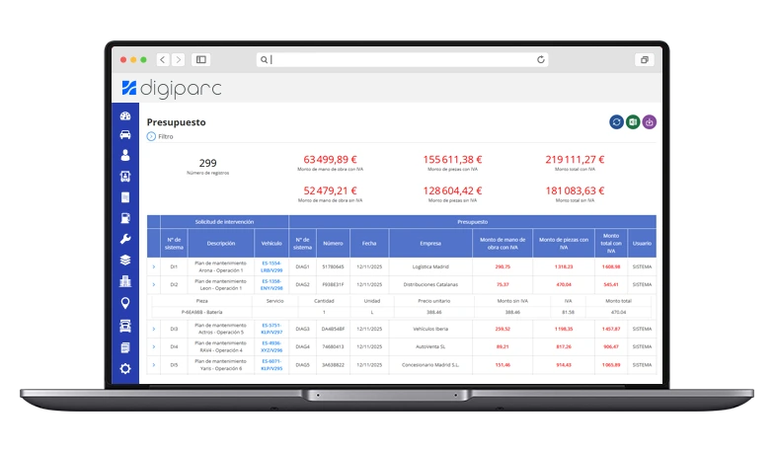The height and width of the screenshot is (452, 775).
Task: Open vehicle link ES-1554-LRB/V299
Action: [271, 266]
